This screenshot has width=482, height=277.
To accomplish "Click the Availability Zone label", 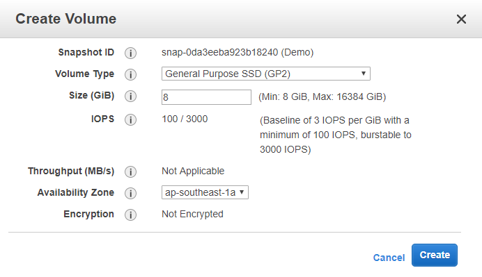I will point(76,192).
